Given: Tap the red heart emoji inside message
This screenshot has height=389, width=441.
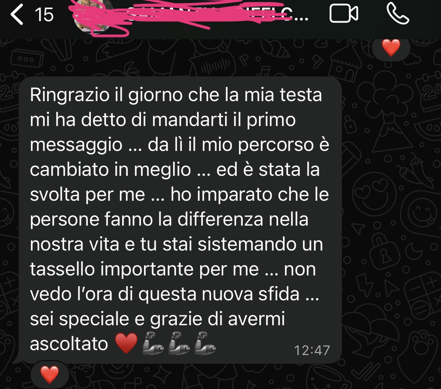Looking at the screenshot, I should 126,343.
